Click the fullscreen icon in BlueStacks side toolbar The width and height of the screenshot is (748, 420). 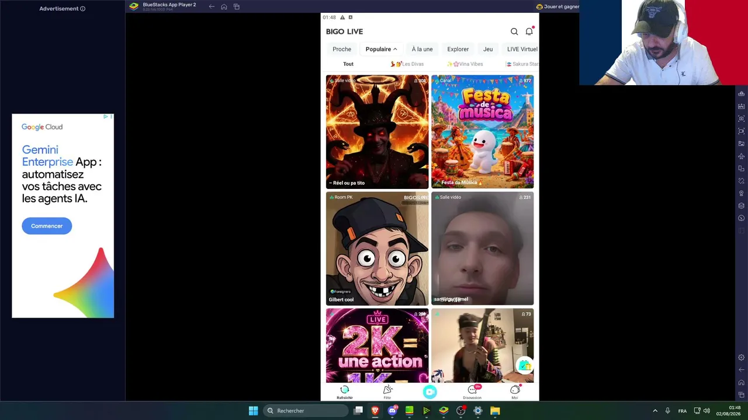pos(742,131)
